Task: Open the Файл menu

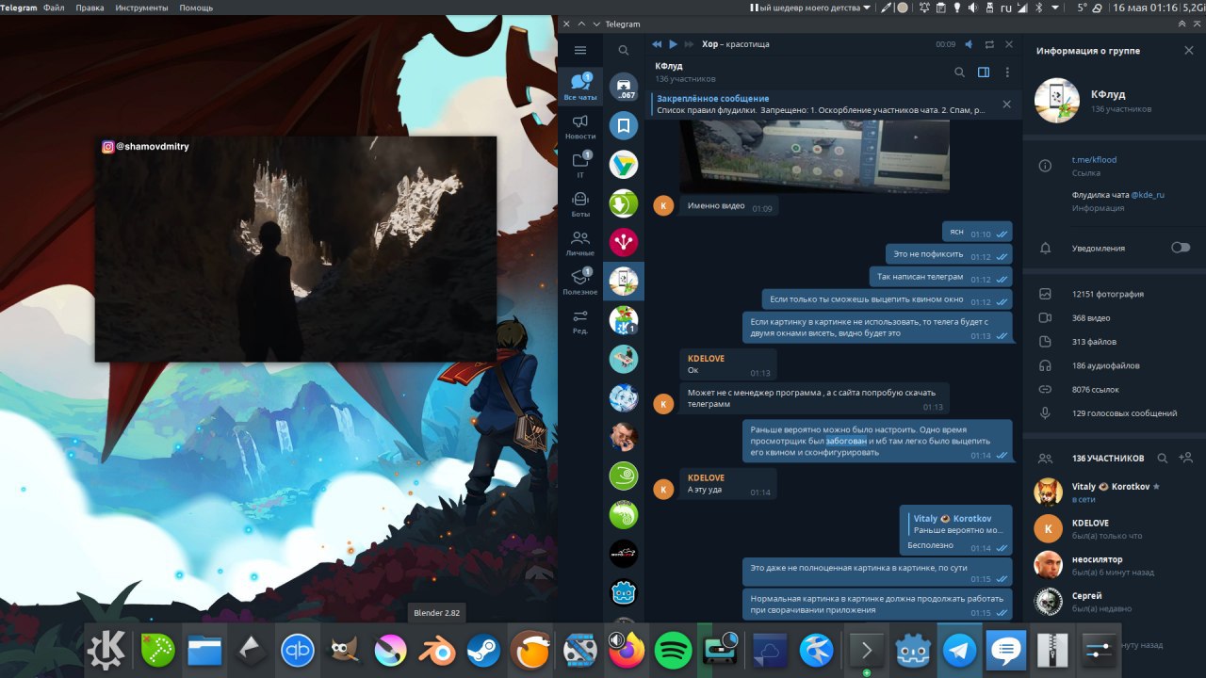Action: [54, 8]
